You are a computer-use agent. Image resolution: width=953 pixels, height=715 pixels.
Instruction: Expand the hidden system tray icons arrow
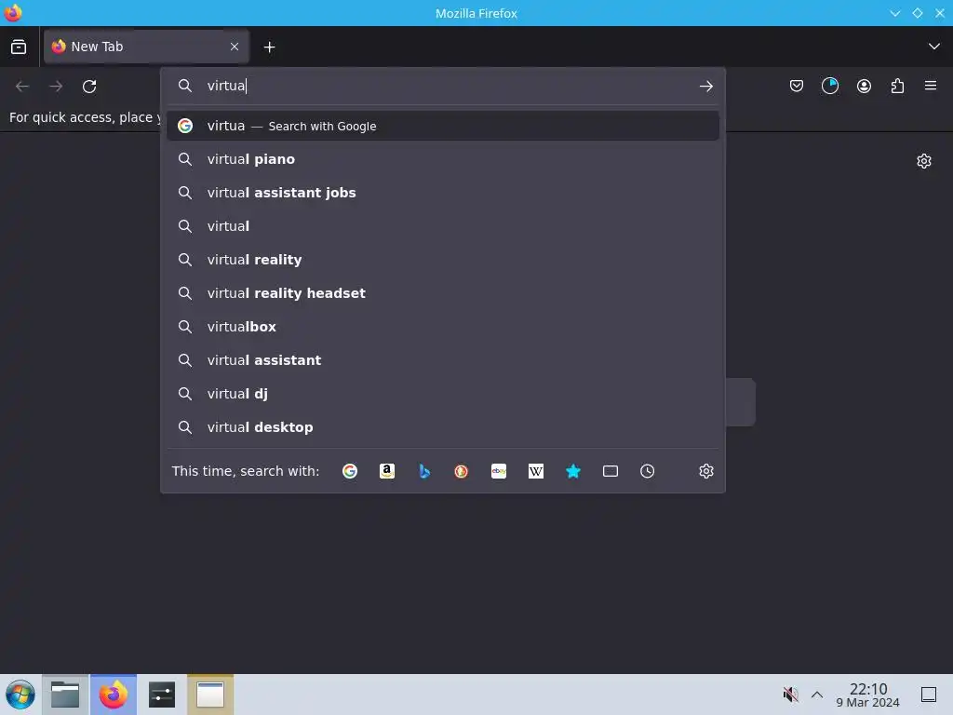[817, 695]
